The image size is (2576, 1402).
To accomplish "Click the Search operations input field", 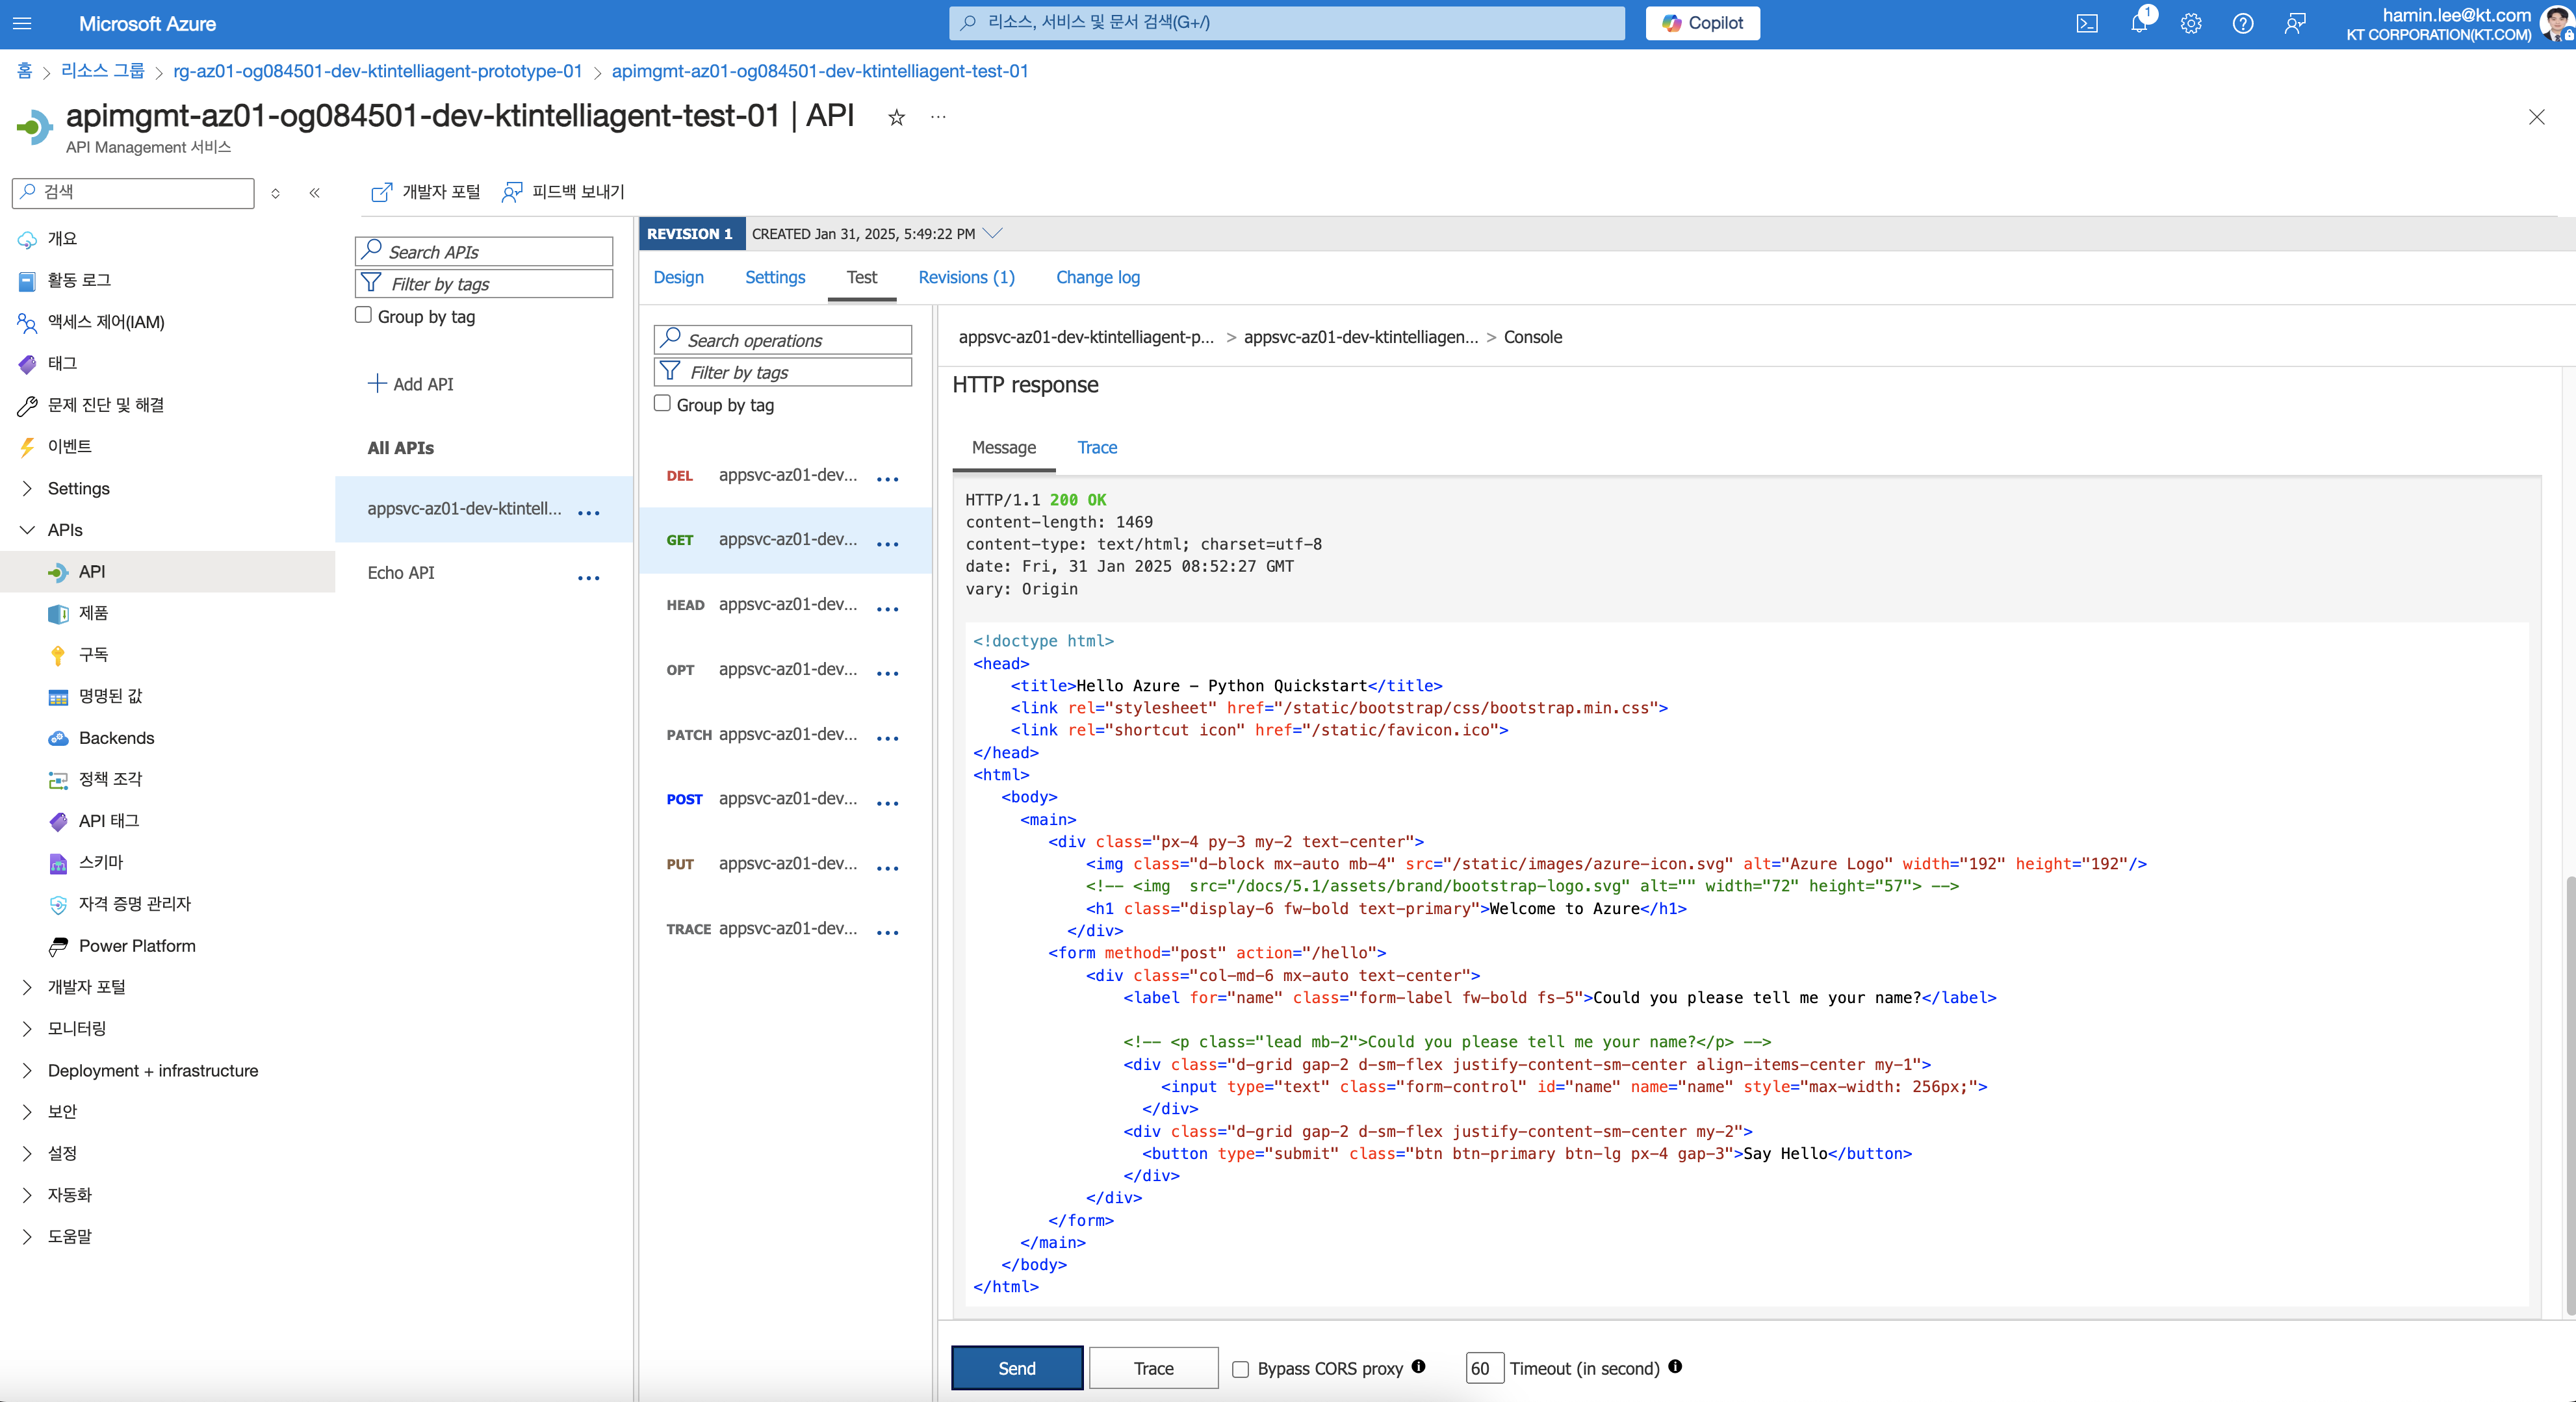I will (x=783, y=340).
